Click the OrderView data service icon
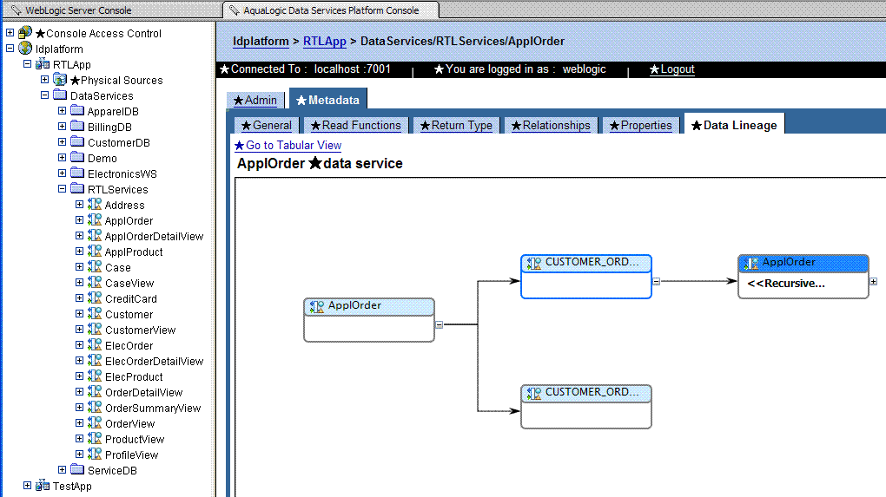 (95, 423)
